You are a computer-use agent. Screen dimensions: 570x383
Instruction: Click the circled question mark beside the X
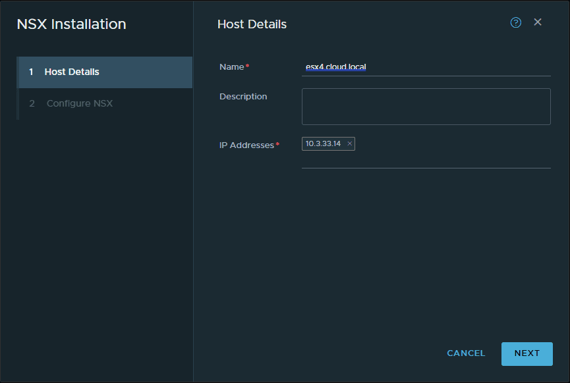coord(515,22)
